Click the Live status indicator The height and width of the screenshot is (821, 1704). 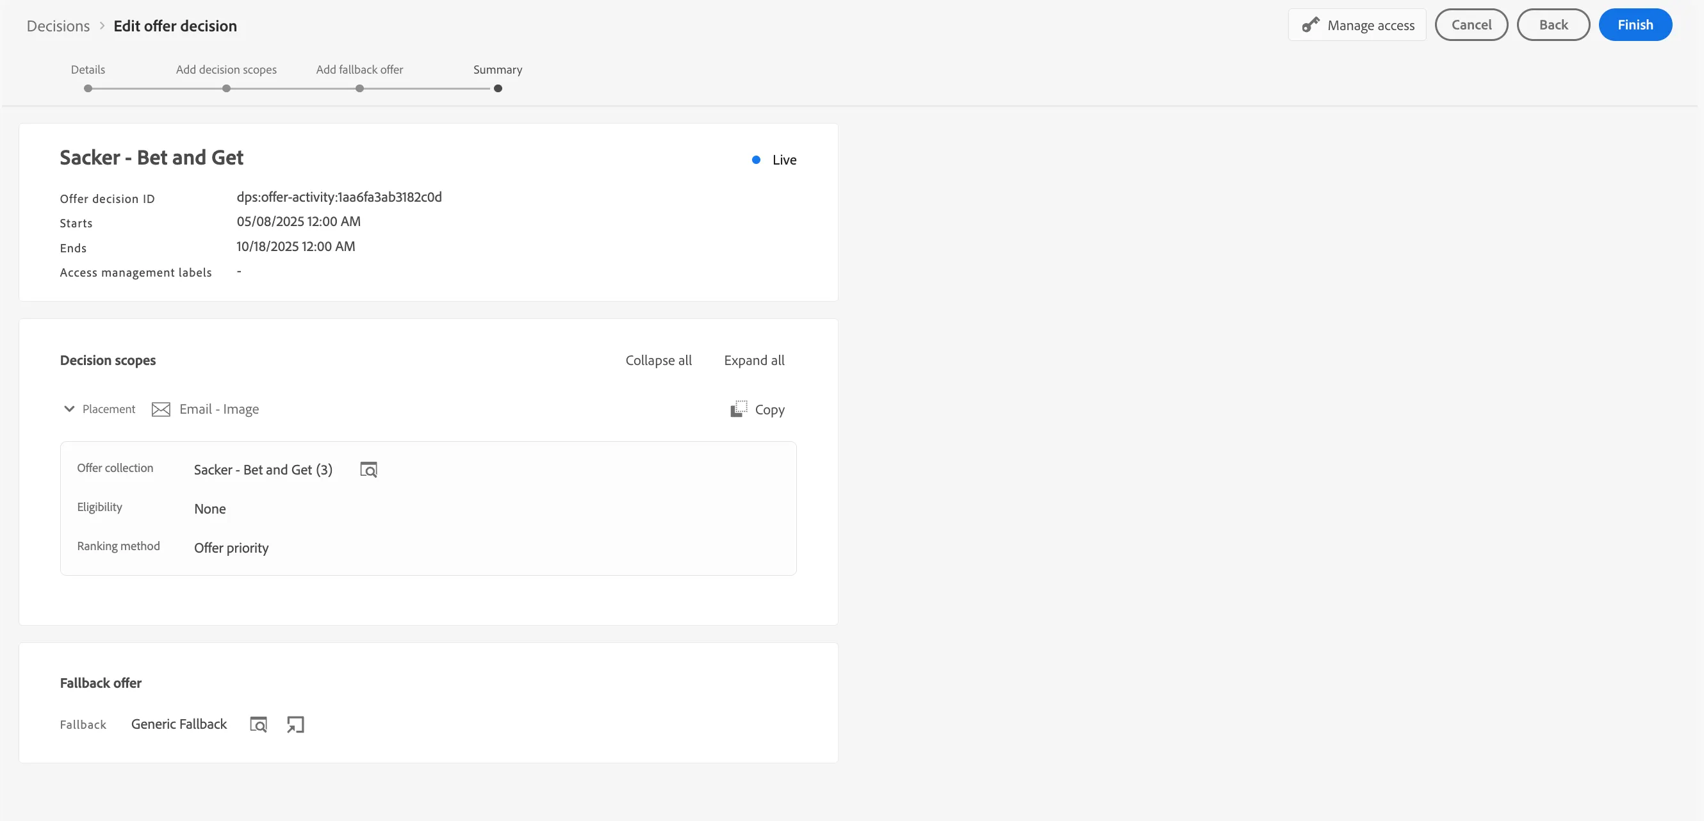click(774, 160)
